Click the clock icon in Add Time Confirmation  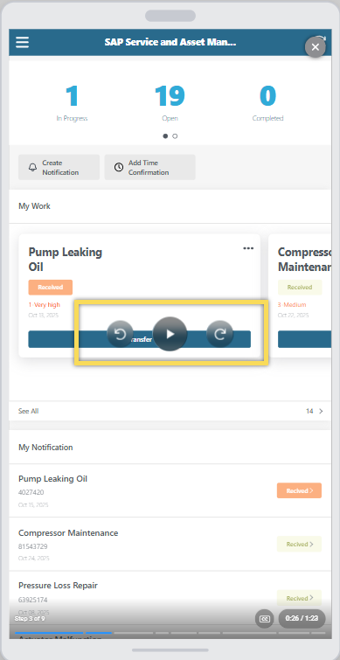pyautogui.click(x=119, y=167)
